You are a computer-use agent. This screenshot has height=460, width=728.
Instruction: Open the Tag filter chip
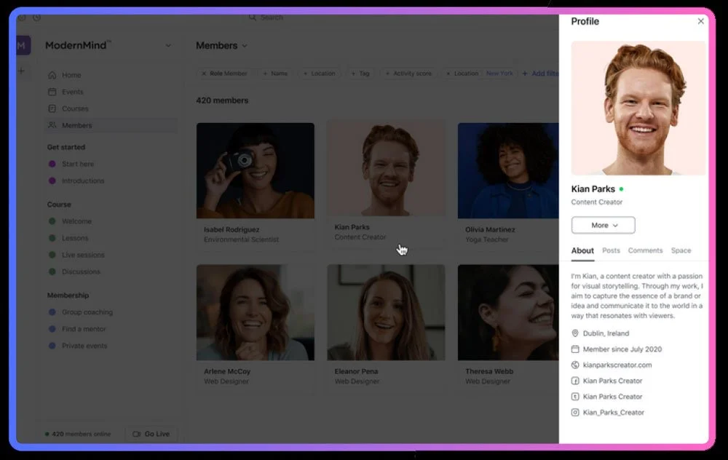click(360, 74)
